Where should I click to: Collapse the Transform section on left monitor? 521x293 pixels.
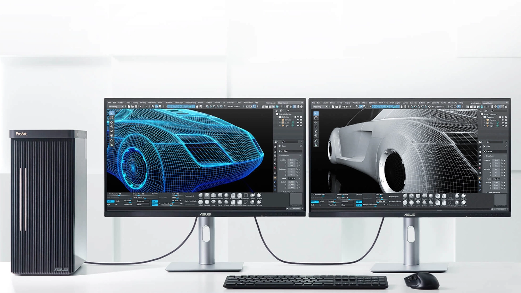280,156
